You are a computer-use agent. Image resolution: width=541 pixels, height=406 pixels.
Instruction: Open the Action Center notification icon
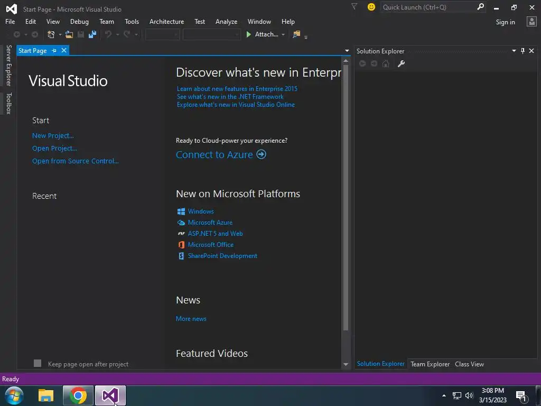tap(521, 396)
